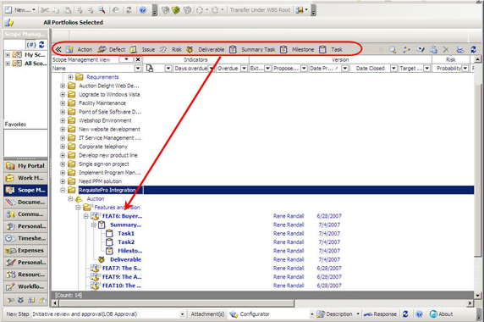Open Commu... sidebar module
This screenshot has width=484, height=322.
click(25, 214)
